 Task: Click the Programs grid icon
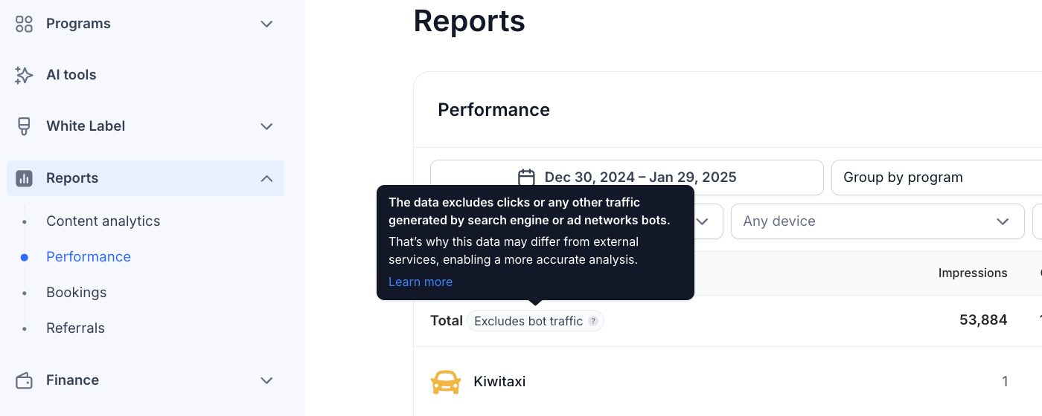[24, 24]
